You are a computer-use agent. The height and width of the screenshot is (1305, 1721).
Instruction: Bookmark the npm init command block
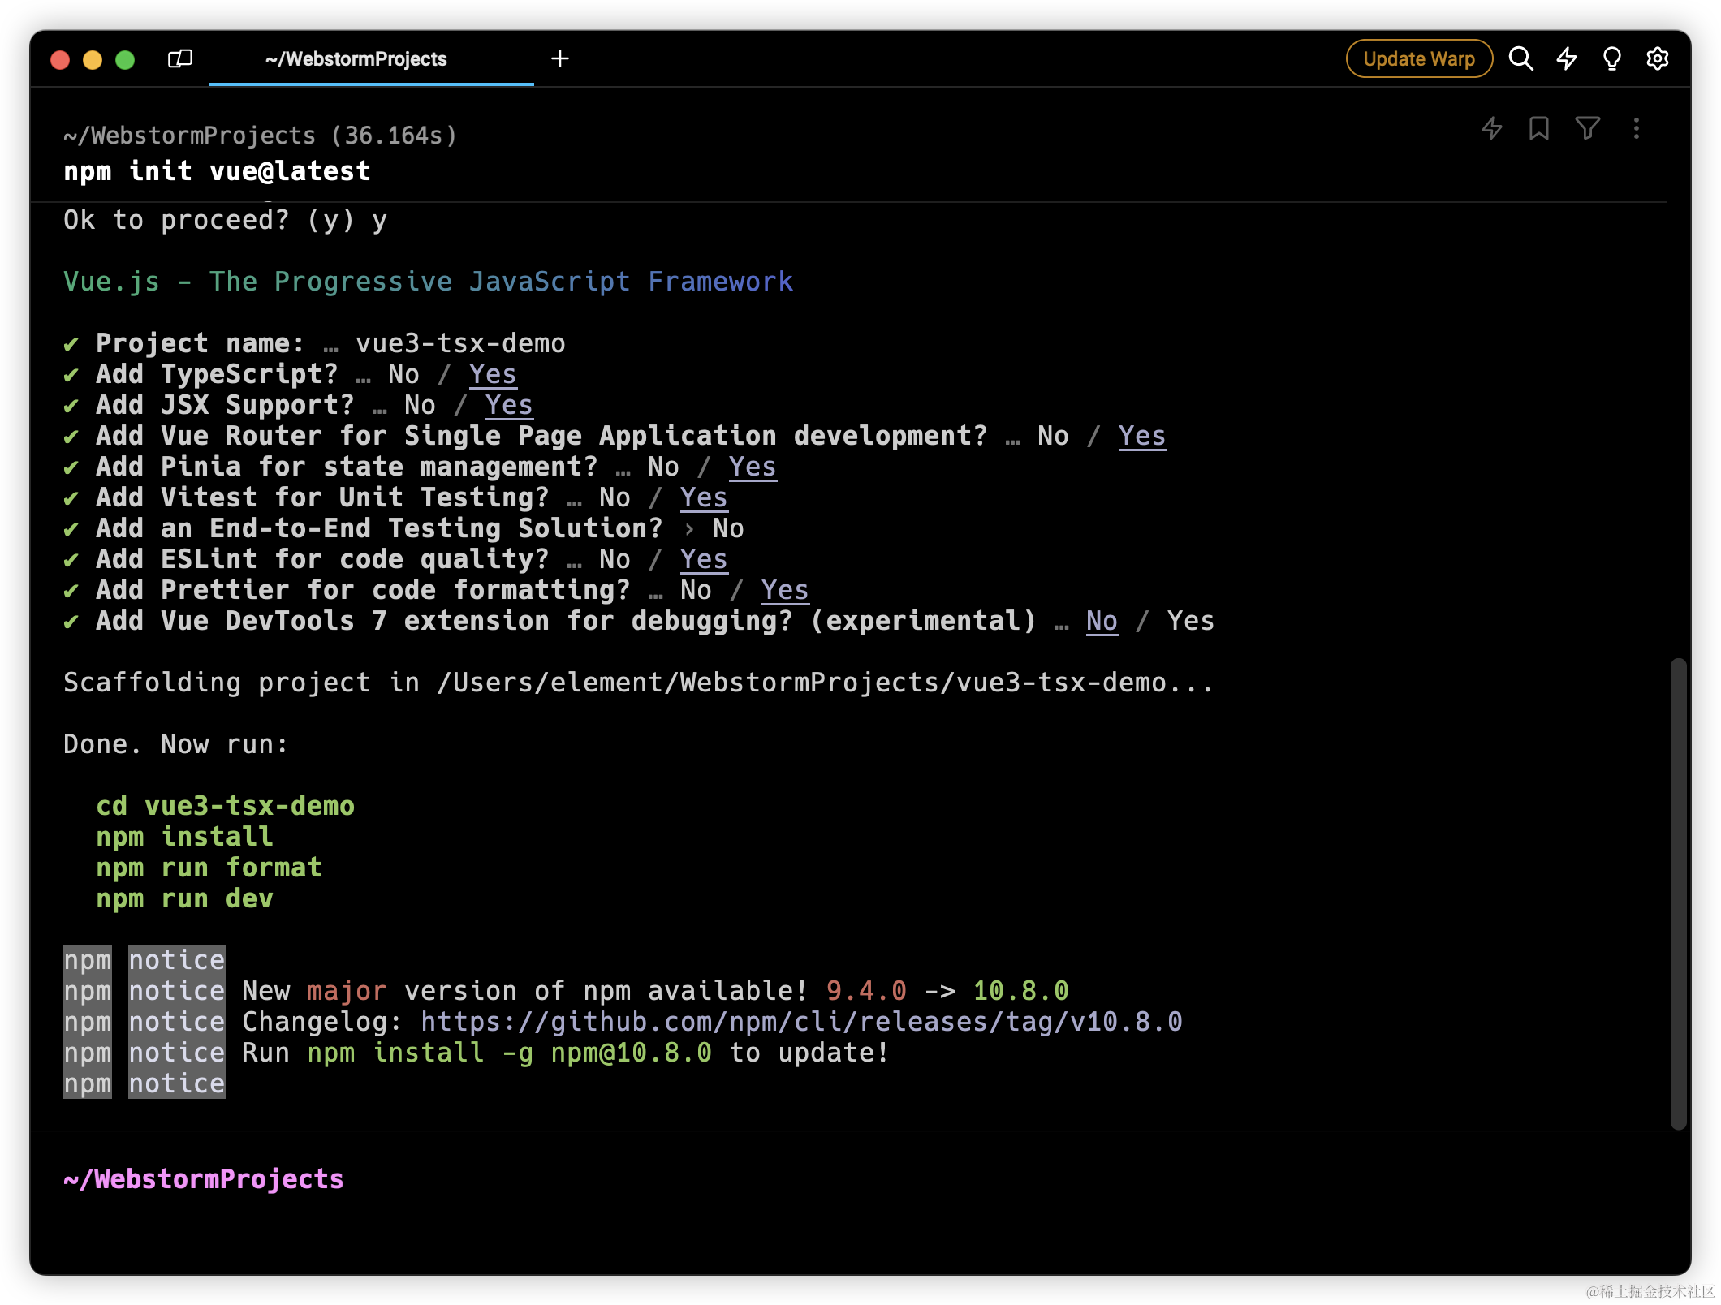(x=1538, y=128)
